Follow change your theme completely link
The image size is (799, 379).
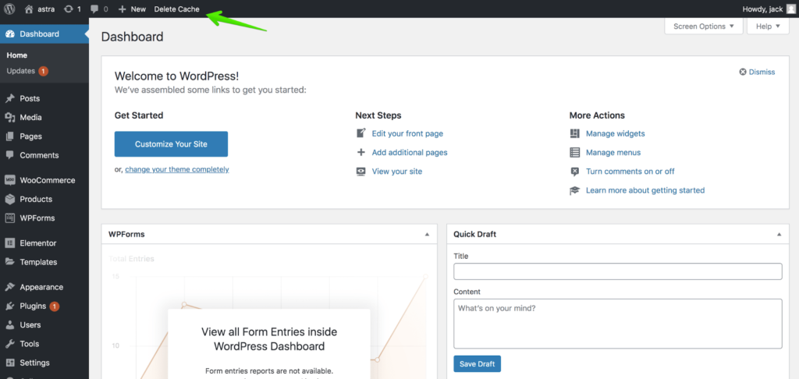click(x=177, y=170)
